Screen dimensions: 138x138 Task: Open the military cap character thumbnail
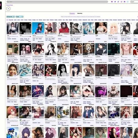76,28
